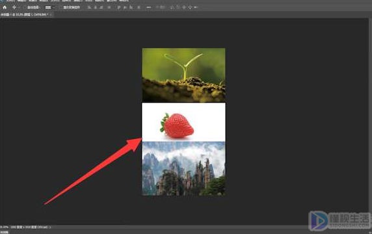Screen dimensions: 372x234
Task: Click Align vertical centers icon
Action: 125,7
